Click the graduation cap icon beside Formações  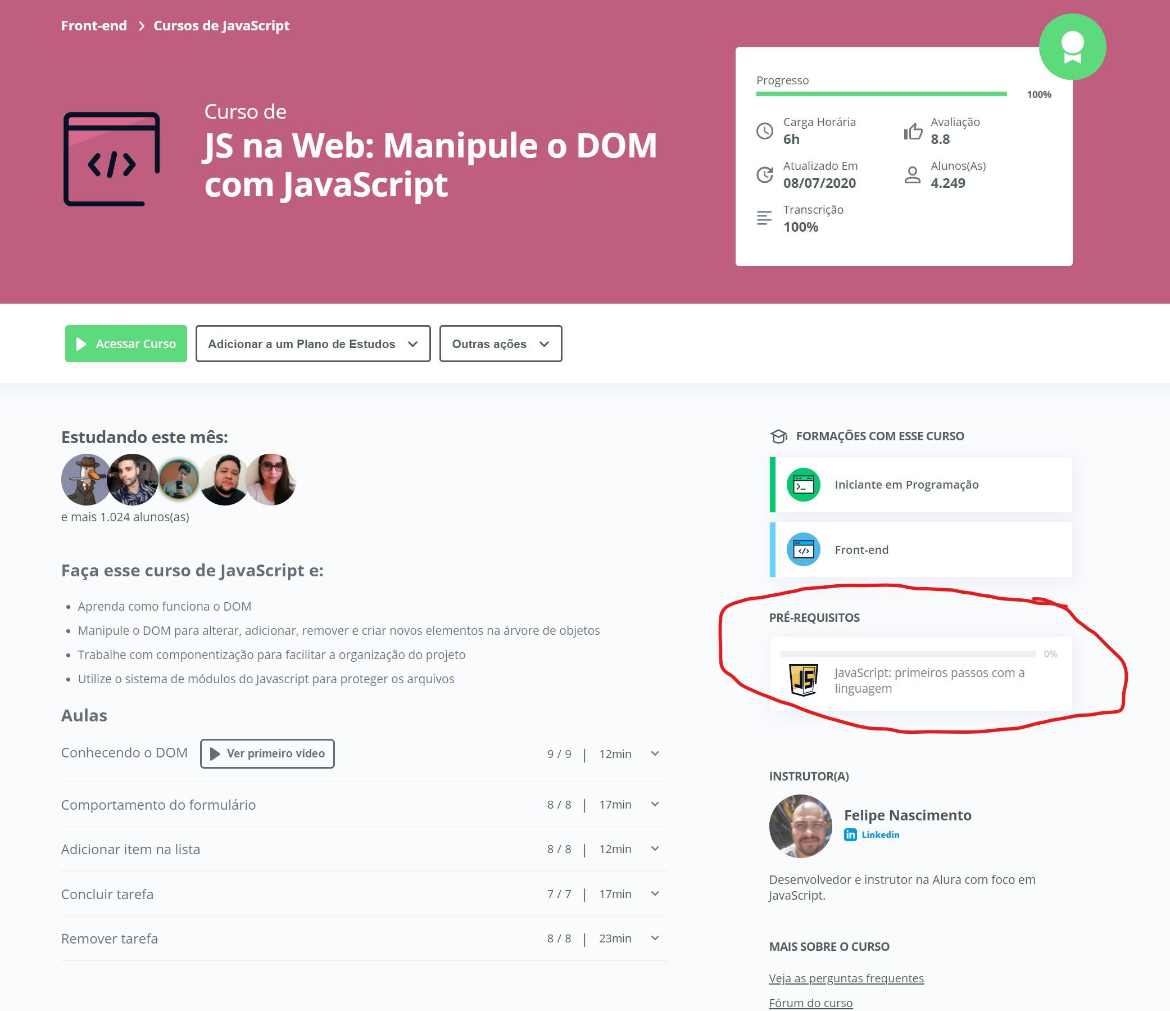pos(779,436)
